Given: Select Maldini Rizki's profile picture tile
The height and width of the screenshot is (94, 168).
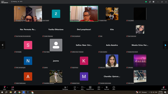Looking at the screenshot, I should tap(112, 14).
